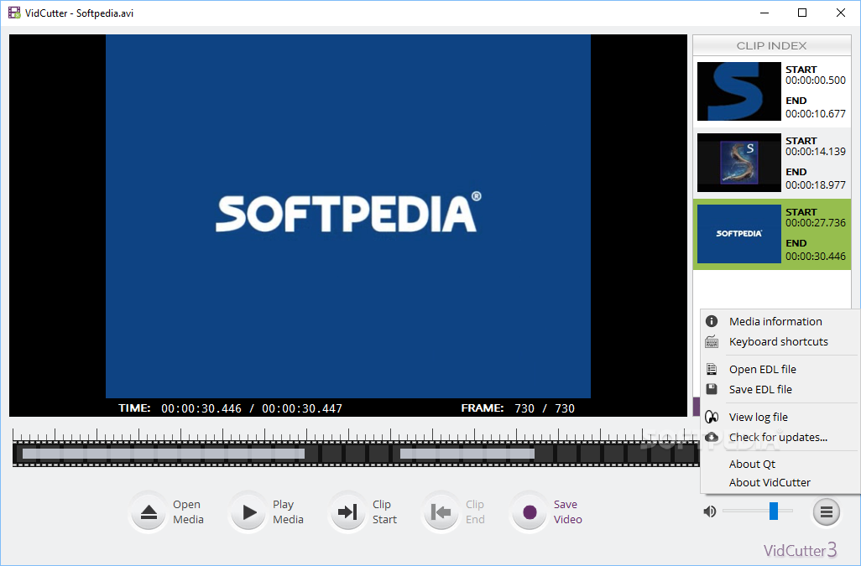This screenshot has width=861, height=566.
Task: Open About VidCutter dialog
Action: click(x=779, y=483)
